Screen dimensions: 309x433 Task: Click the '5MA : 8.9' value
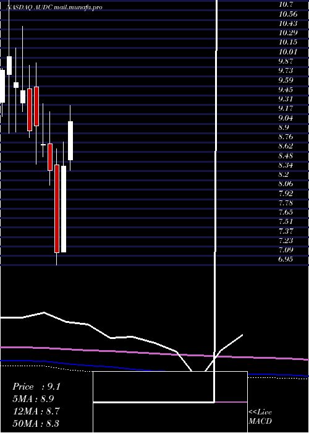33,399
